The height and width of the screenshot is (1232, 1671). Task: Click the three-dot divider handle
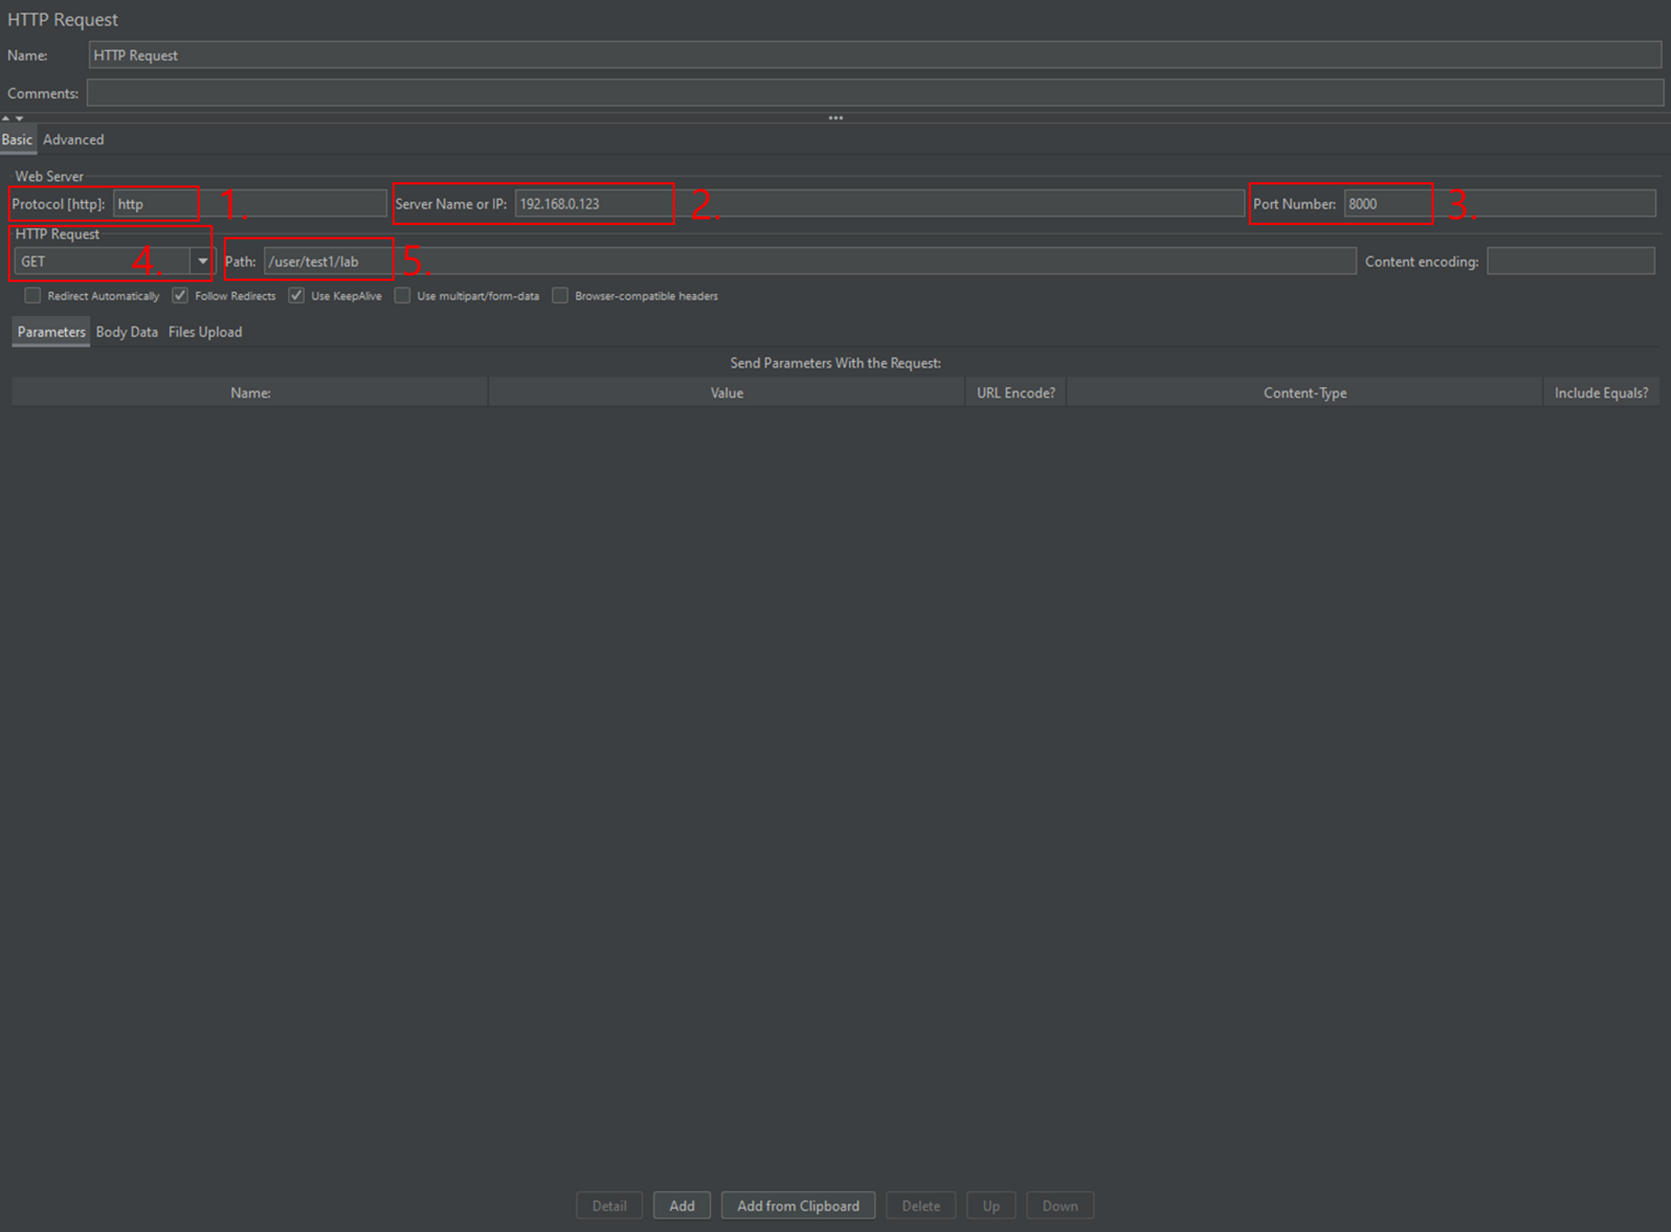coord(835,118)
